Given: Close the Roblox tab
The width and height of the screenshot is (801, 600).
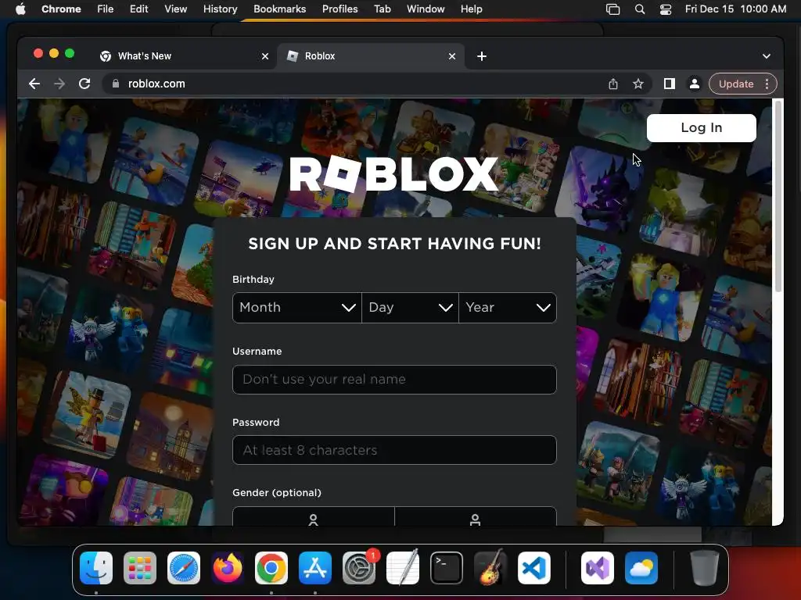Looking at the screenshot, I should (x=452, y=56).
